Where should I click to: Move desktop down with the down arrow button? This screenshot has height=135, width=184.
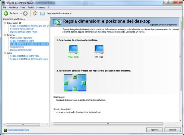75,89
